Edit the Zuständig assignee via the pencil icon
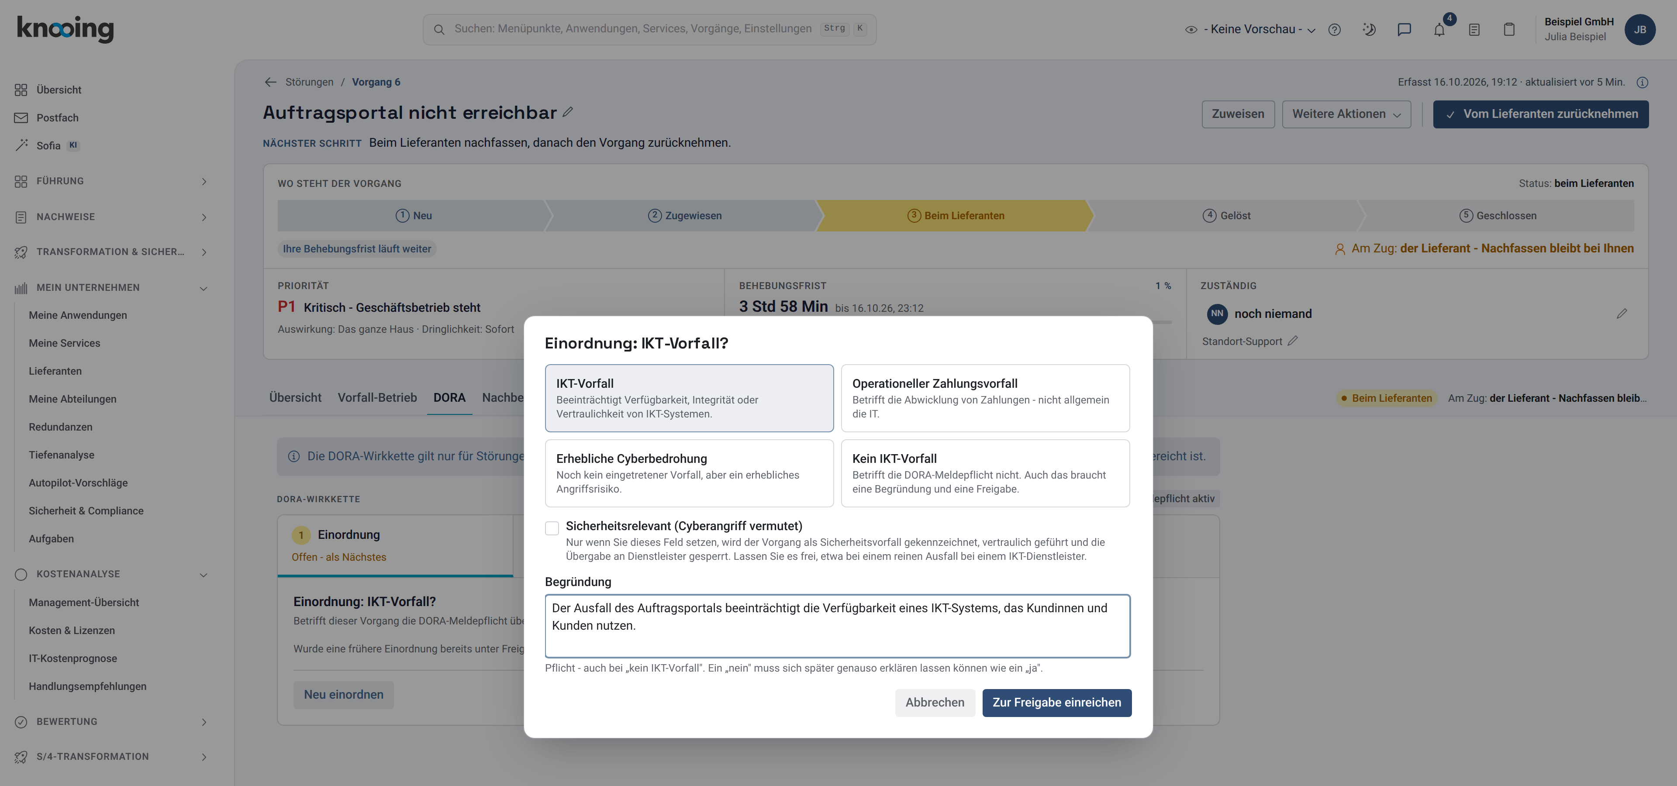This screenshot has width=1677, height=786. tap(1622, 314)
